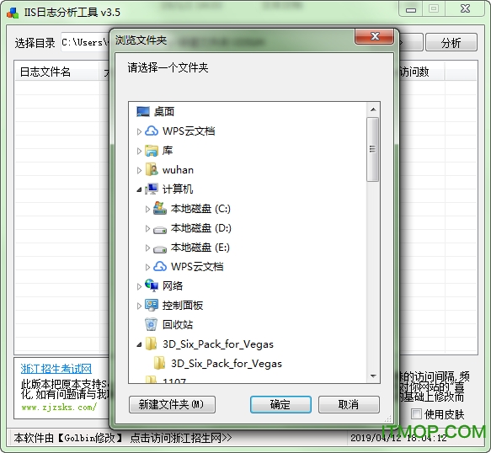Click the folder tree scrollbar down arrow
This screenshot has width=491, height=453.
click(373, 376)
